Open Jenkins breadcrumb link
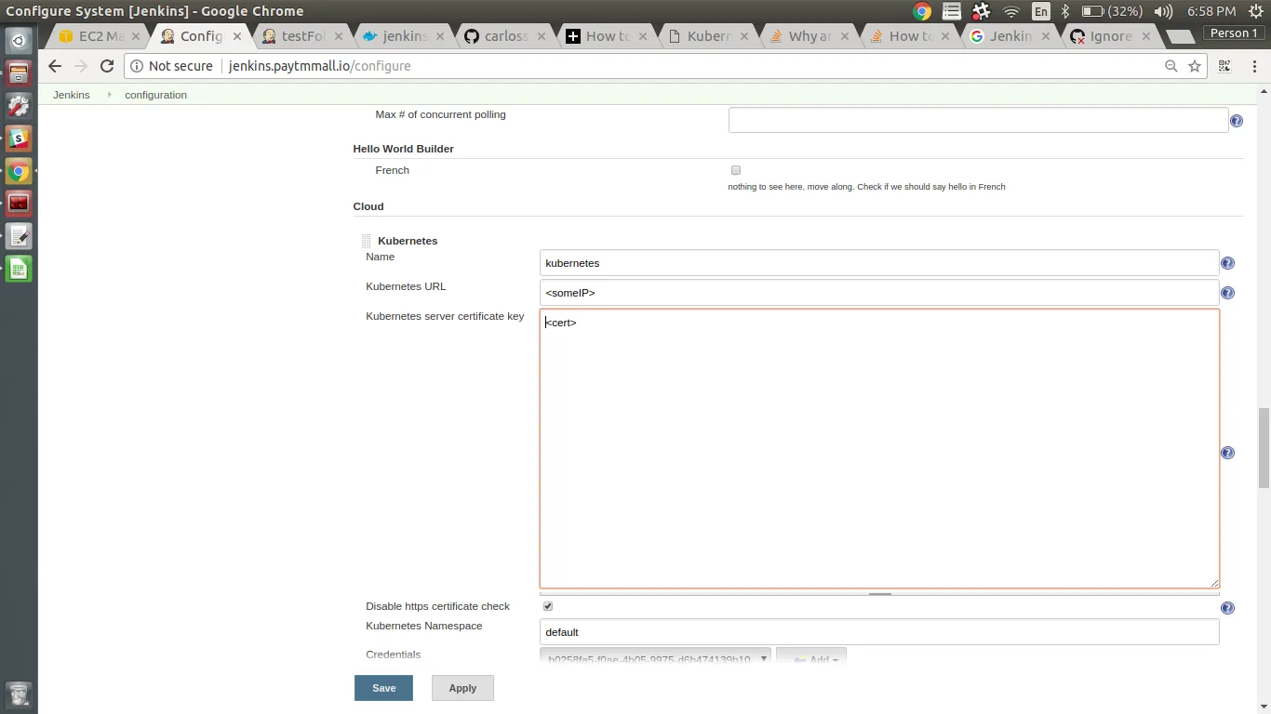 tap(72, 95)
